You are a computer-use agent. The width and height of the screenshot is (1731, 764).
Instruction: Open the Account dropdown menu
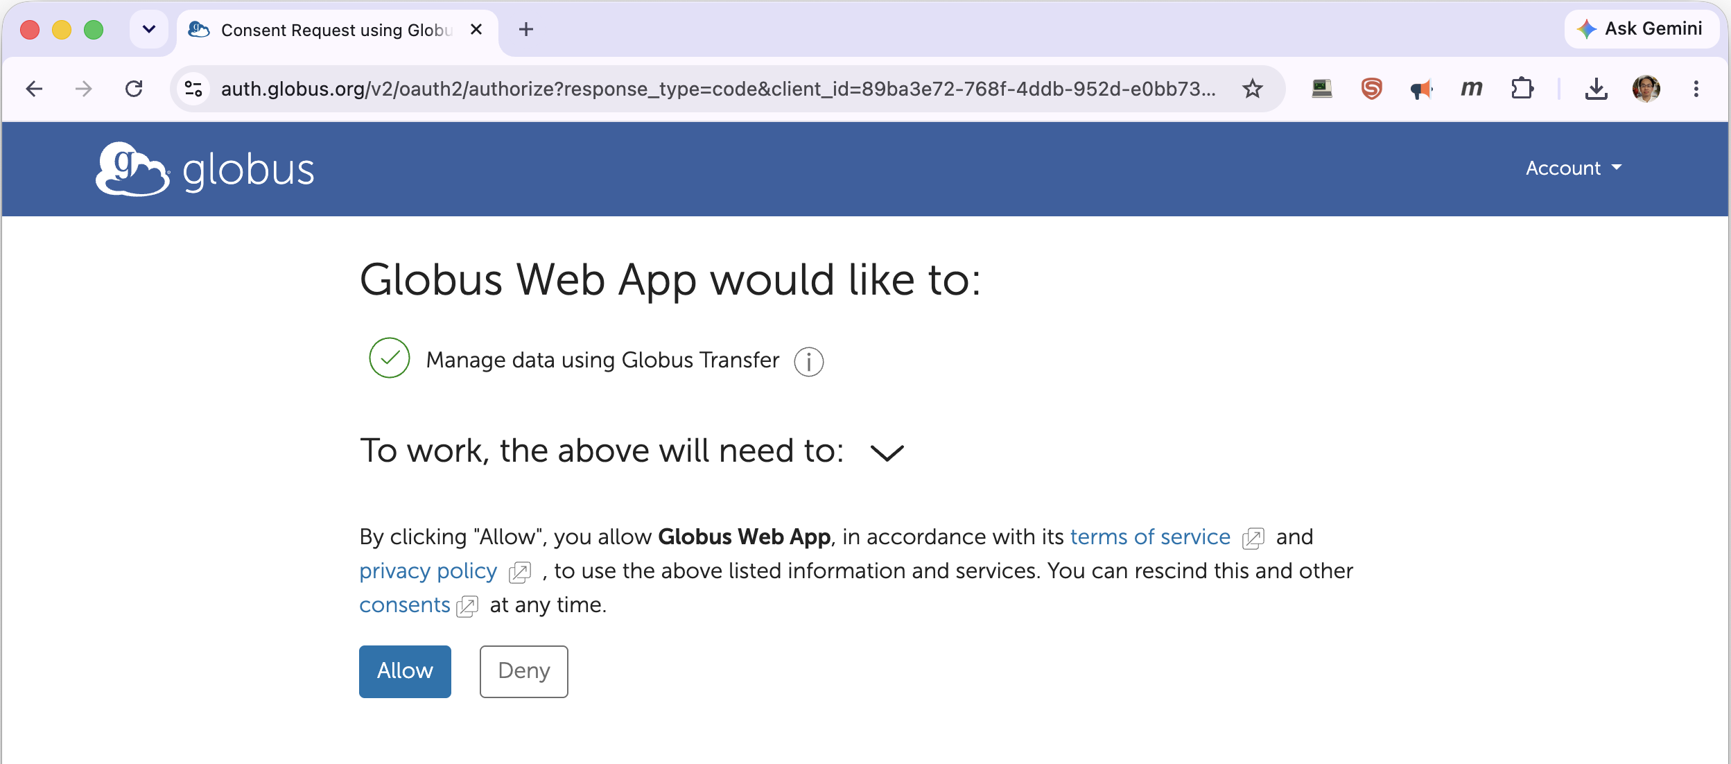1574,168
